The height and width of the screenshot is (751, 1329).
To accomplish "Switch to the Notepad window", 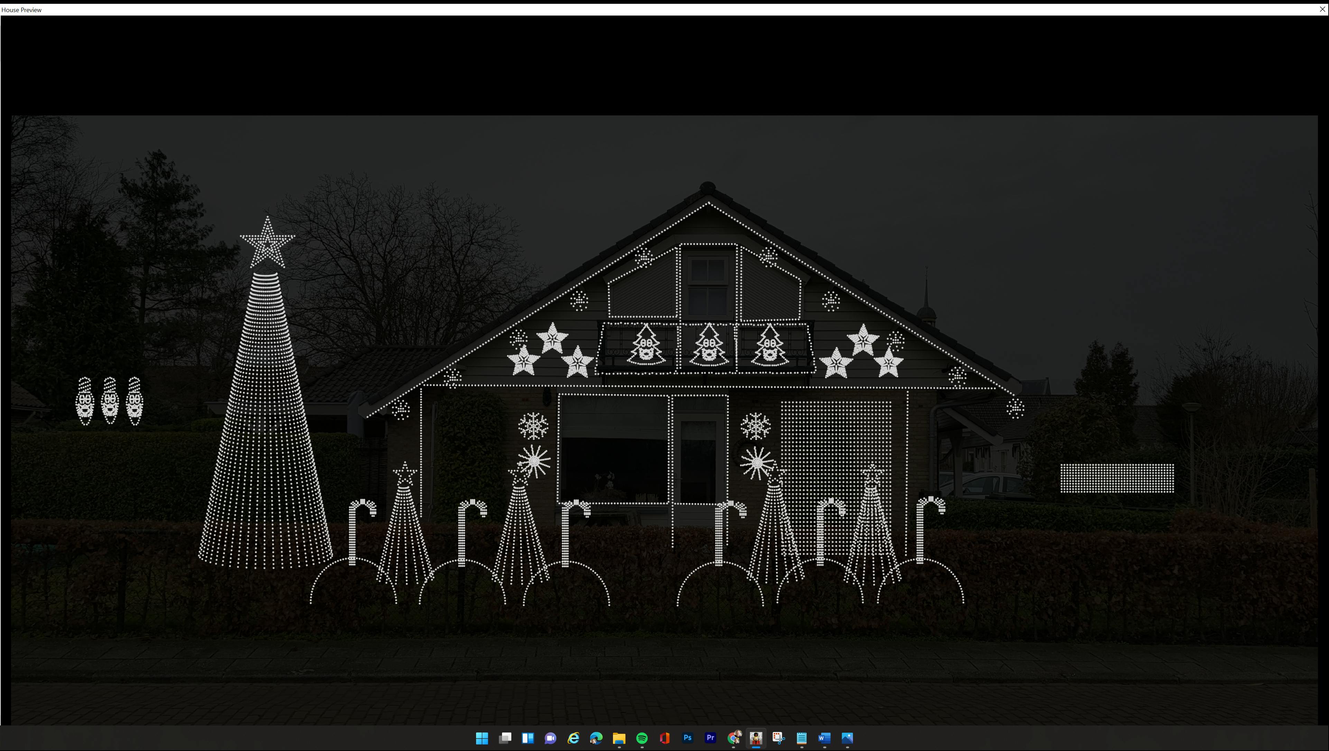I will [x=801, y=738].
